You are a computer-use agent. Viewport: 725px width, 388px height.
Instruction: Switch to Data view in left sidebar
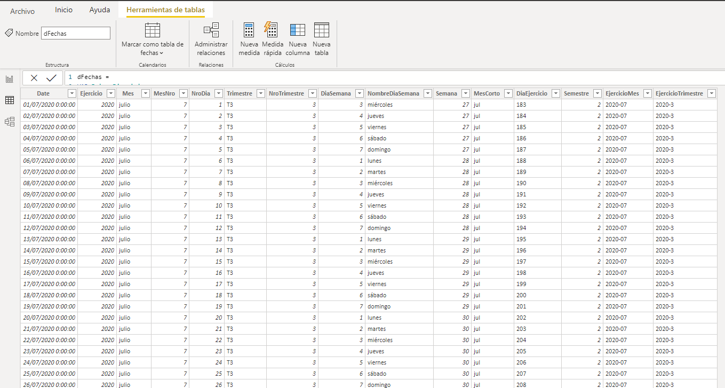tap(9, 100)
